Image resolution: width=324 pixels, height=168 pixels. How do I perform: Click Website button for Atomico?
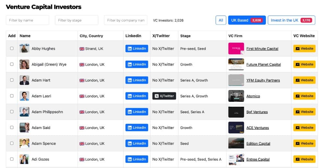[304, 96]
